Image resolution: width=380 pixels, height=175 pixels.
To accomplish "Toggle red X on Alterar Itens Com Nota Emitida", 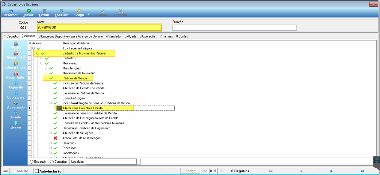I will [59, 108].
